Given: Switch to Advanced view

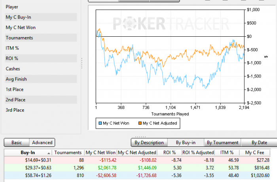Looking at the screenshot, I should point(42,143).
